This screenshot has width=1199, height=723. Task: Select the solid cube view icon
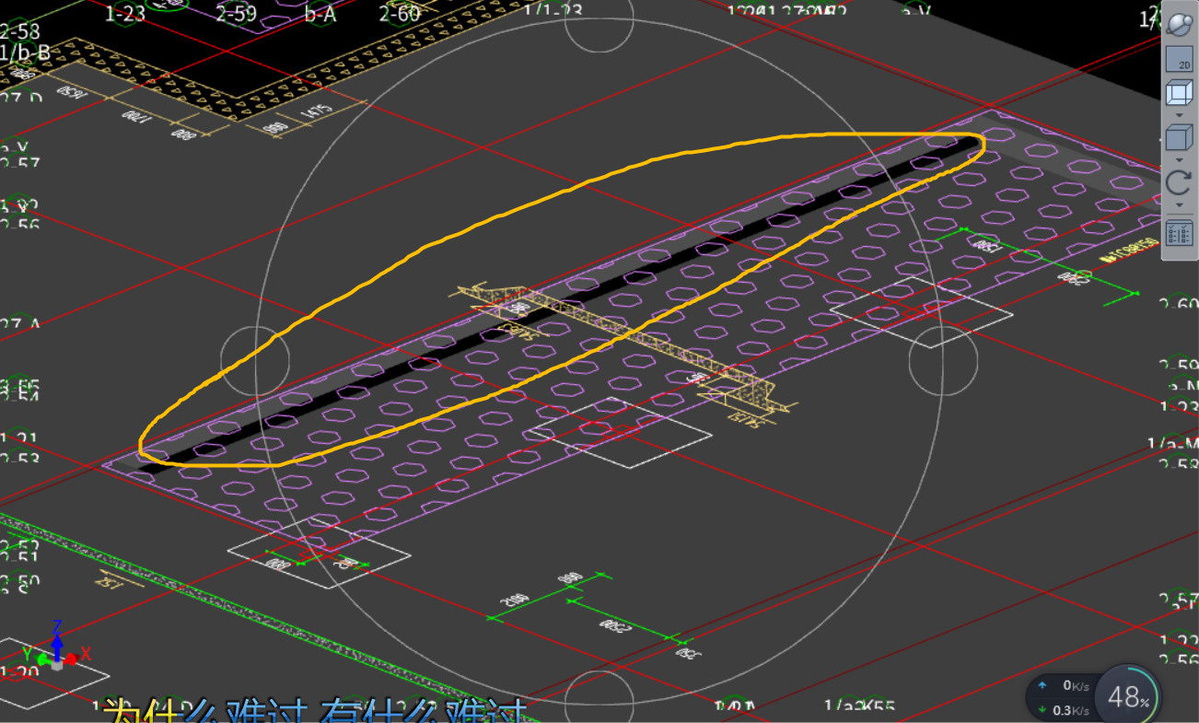[x=1179, y=139]
